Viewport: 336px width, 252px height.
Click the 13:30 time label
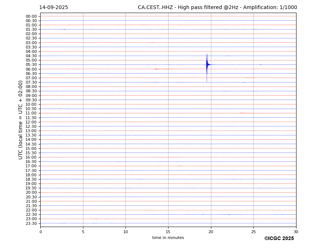point(31,135)
